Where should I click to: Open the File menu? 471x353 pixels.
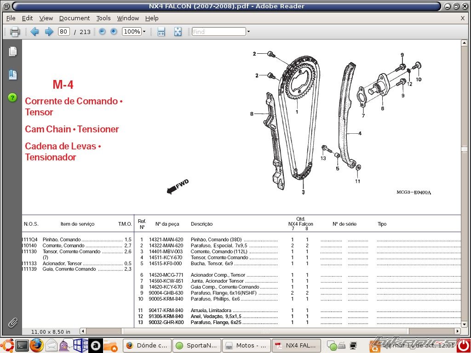(11, 18)
